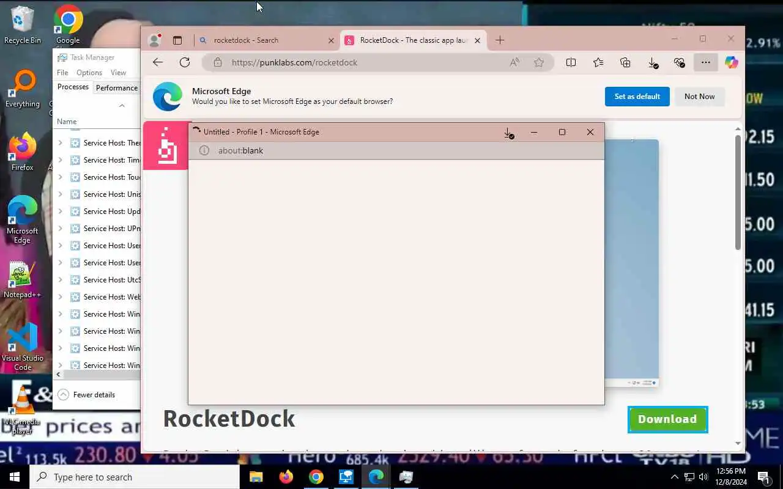The height and width of the screenshot is (489, 783).
Task: Collapse Task Manager with Fewer details
Action: point(86,395)
